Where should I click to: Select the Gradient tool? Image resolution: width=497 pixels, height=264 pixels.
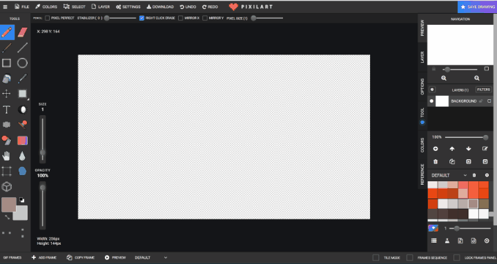23,140
